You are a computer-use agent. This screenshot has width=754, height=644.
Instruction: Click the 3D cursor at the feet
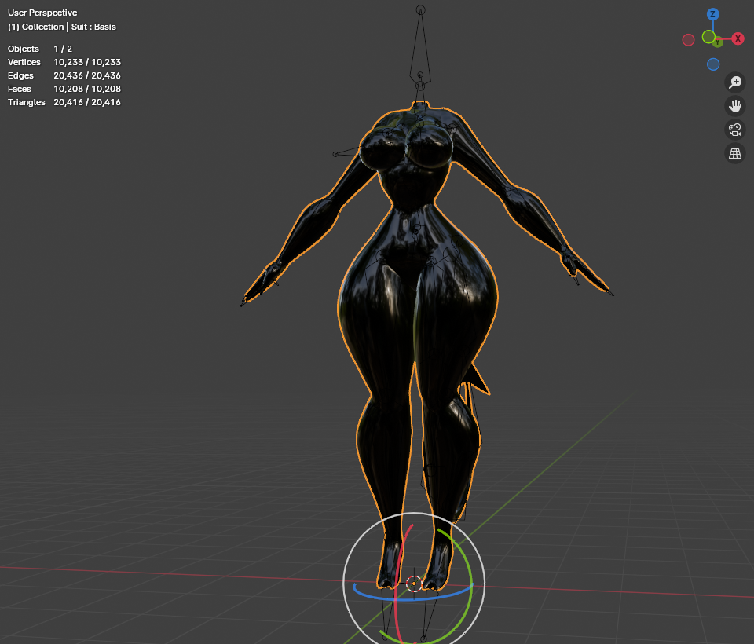[x=414, y=584]
